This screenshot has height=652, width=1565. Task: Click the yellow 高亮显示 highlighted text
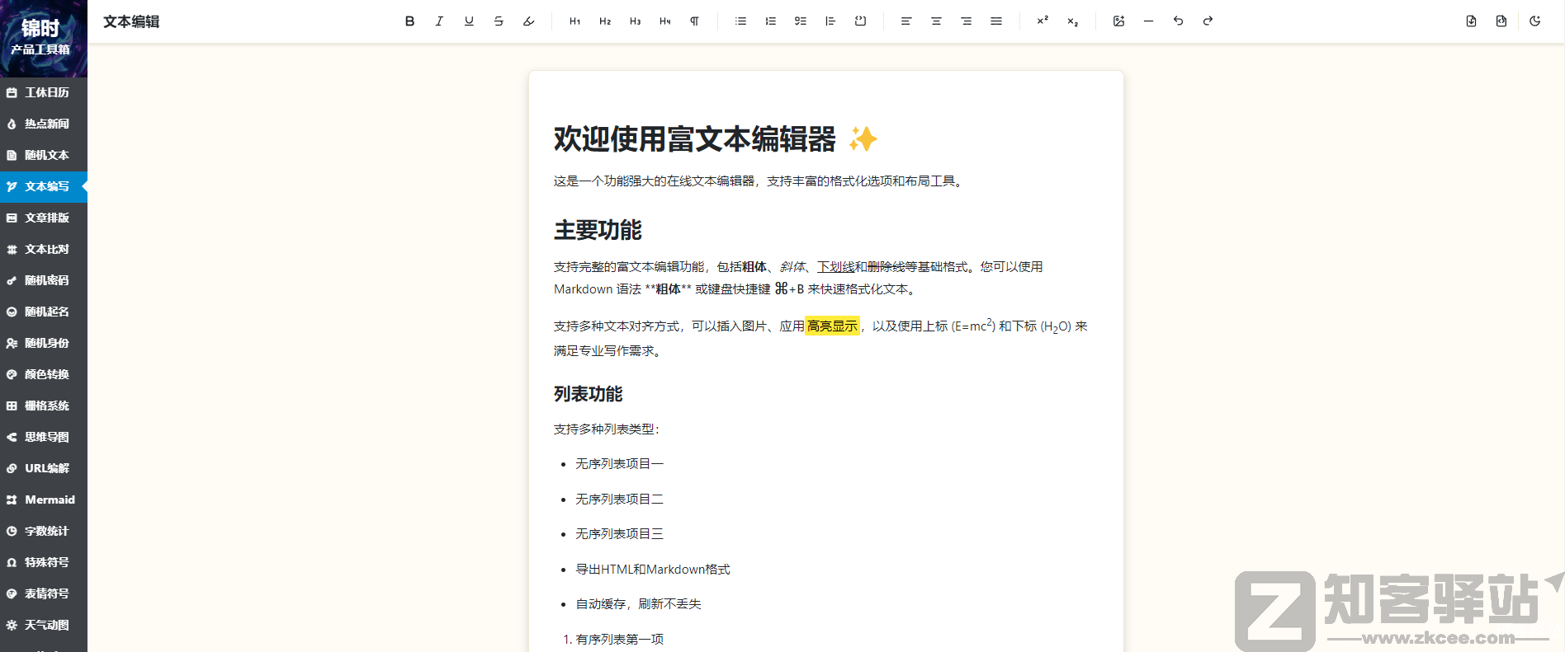(x=832, y=326)
